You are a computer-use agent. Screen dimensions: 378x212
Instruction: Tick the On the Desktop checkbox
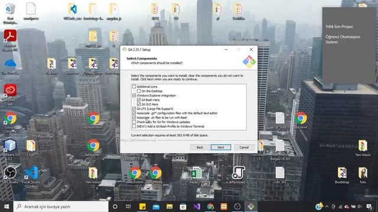139,91
